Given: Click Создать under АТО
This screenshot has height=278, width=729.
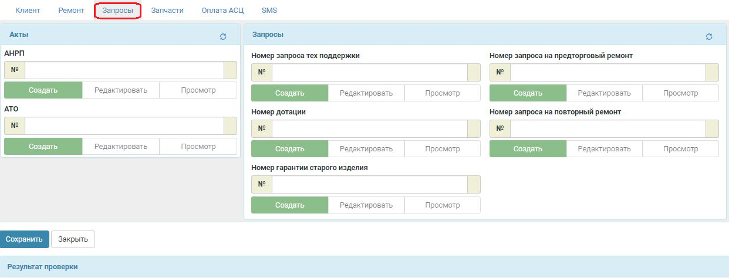Looking at the screenshot, I should pos(43,147).
